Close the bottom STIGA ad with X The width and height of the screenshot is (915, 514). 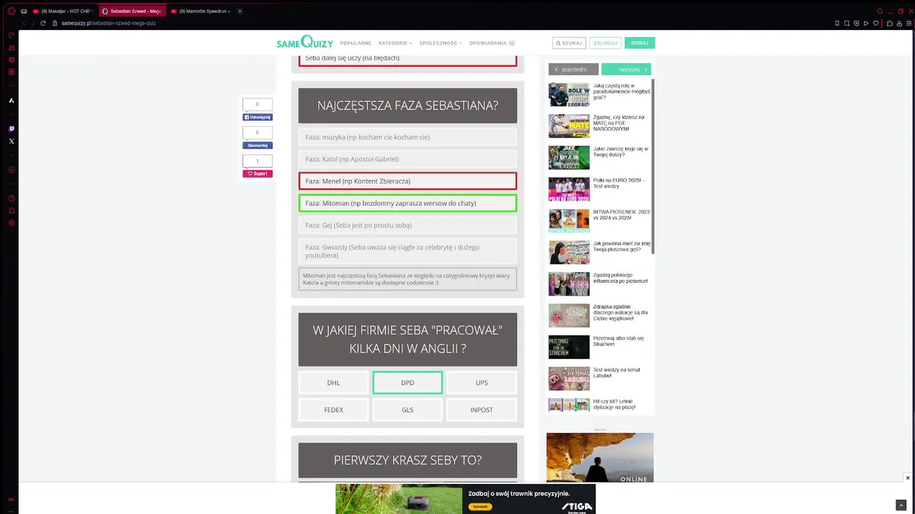908,478
